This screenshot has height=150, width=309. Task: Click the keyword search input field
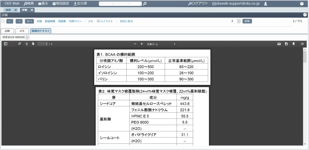coord(120,3)
